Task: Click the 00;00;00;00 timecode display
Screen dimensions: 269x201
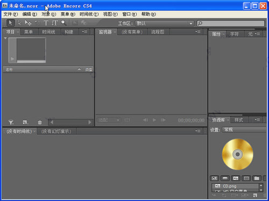Action: 191,120
